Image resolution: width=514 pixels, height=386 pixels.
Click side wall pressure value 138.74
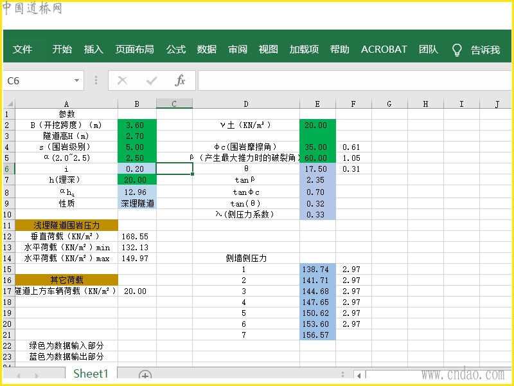[x=317, y=269]
